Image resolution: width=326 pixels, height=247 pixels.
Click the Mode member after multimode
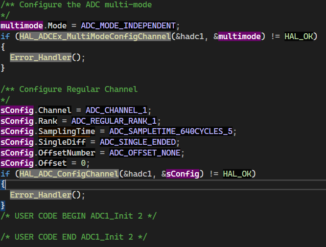[x=57, y=26]
